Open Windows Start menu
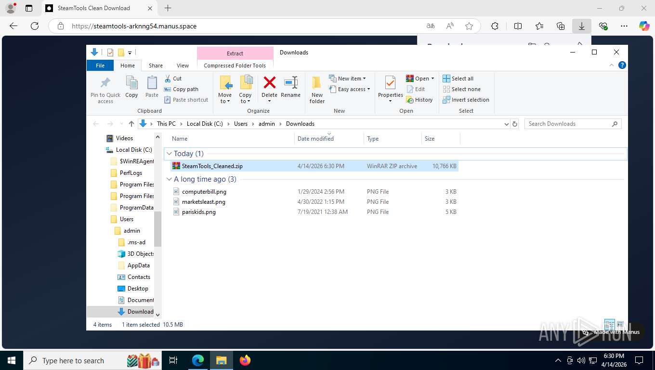 click(11, 360)
